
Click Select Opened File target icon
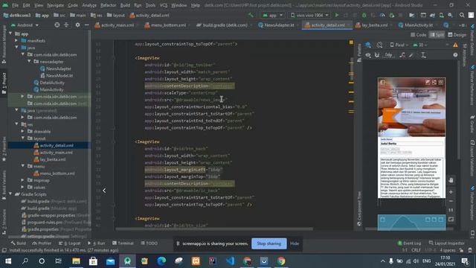click(x=57, y=25)
